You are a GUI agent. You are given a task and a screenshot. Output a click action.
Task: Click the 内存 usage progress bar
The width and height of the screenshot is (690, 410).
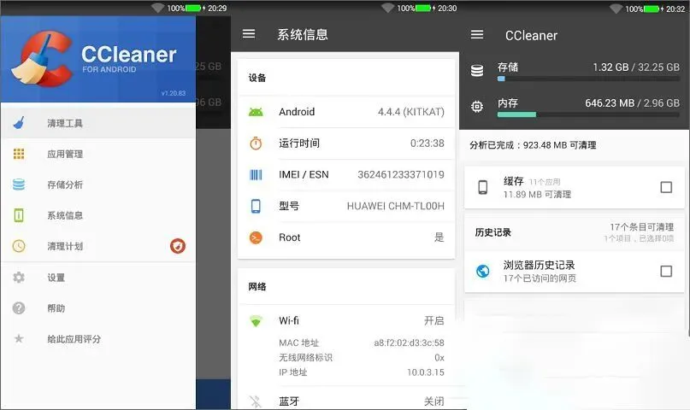click(588, 114)
